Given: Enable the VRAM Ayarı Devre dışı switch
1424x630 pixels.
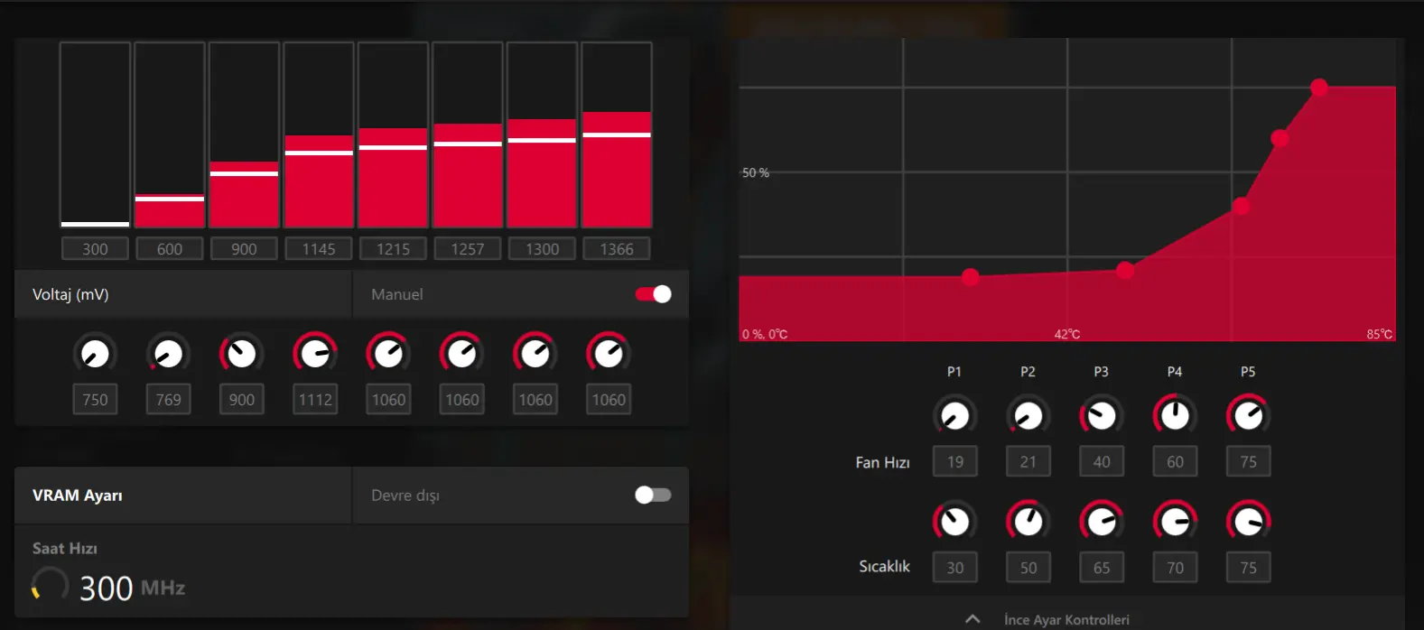Looking at the screenshot, I should pyautogui.click(x=653, y=495).
